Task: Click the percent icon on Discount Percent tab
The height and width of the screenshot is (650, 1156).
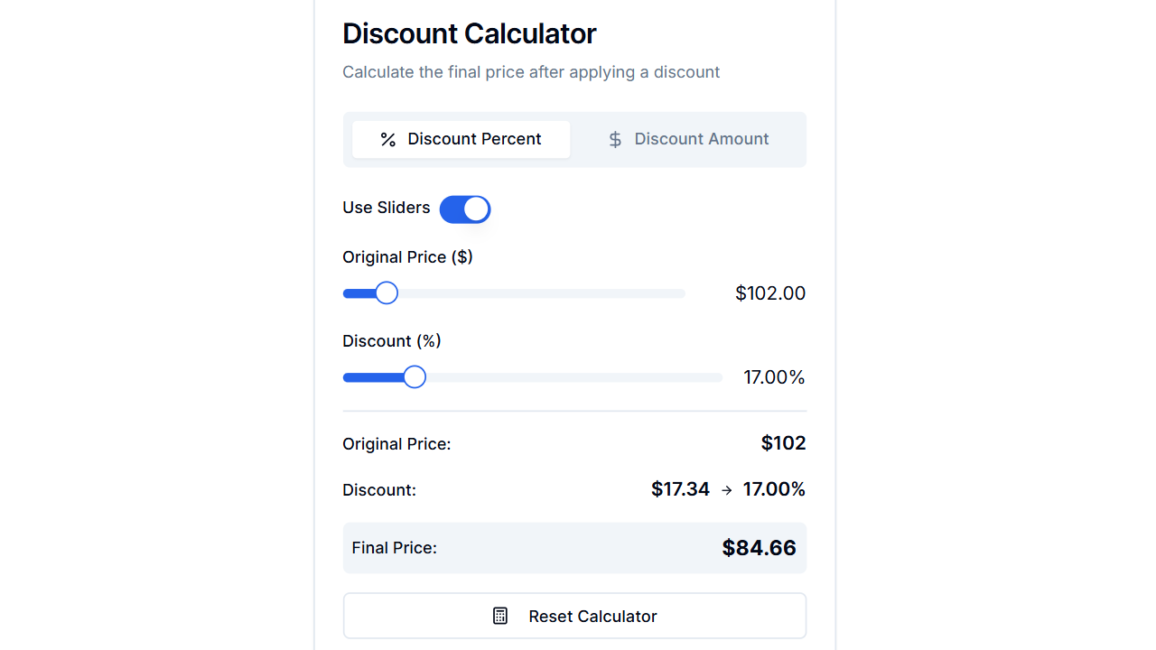Action: (x=387, y=139)
